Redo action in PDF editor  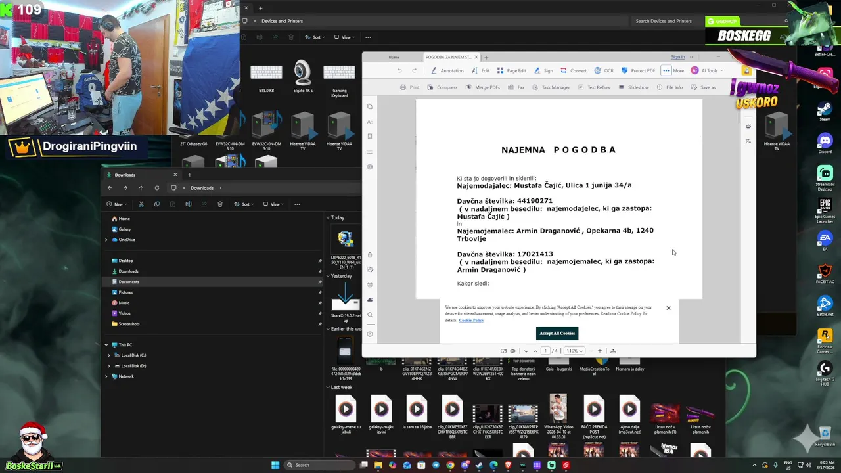pyautogui.click(x=414, y=70)
